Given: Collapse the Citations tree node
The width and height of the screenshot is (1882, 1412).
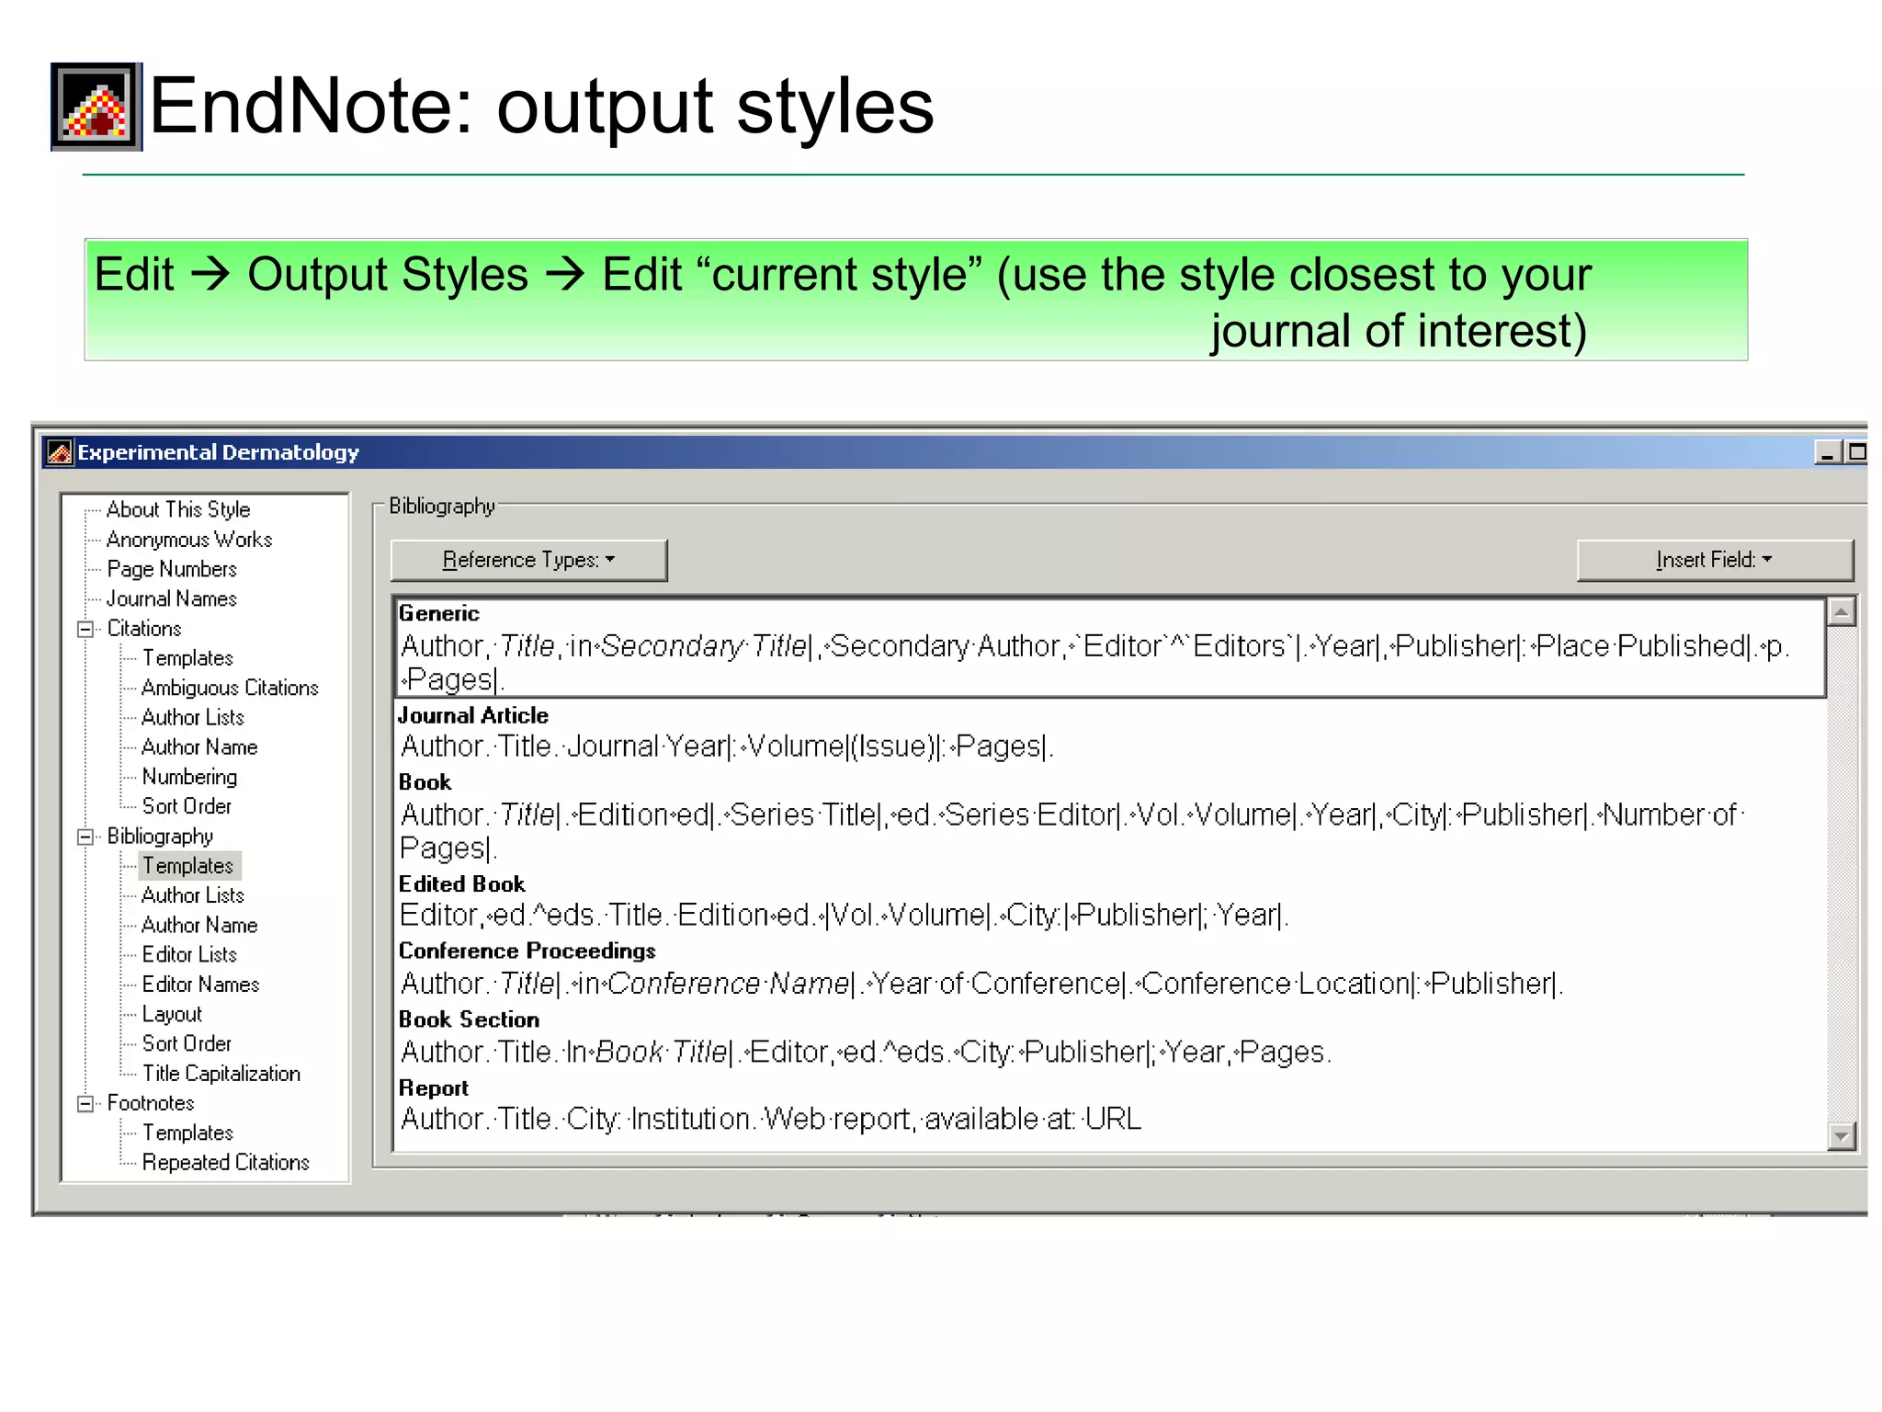Looking at the screenshot, I should click(85, 629).
